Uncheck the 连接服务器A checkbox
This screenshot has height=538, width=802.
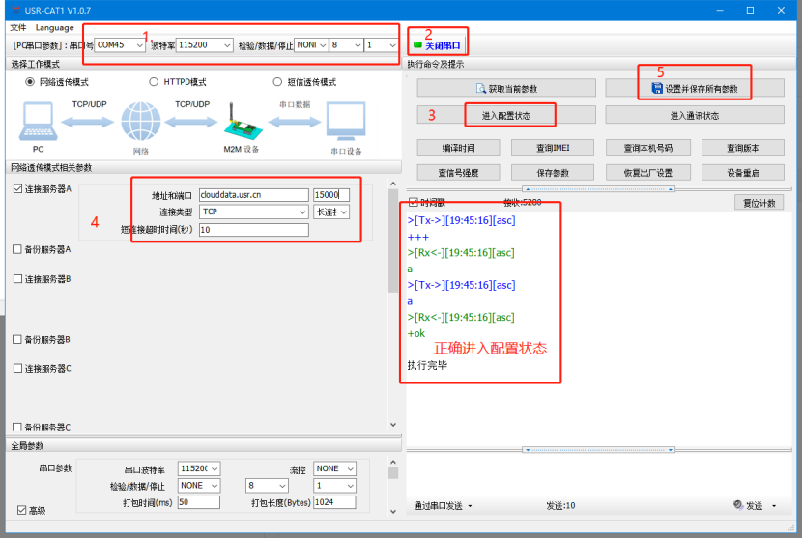[x=17, y=188]
